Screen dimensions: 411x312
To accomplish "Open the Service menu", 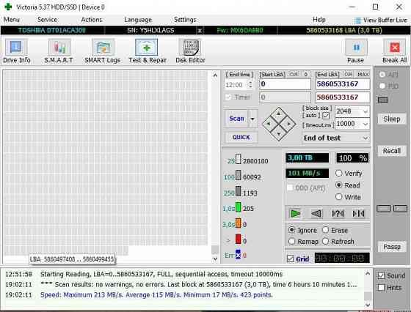I will pos(47,20).
